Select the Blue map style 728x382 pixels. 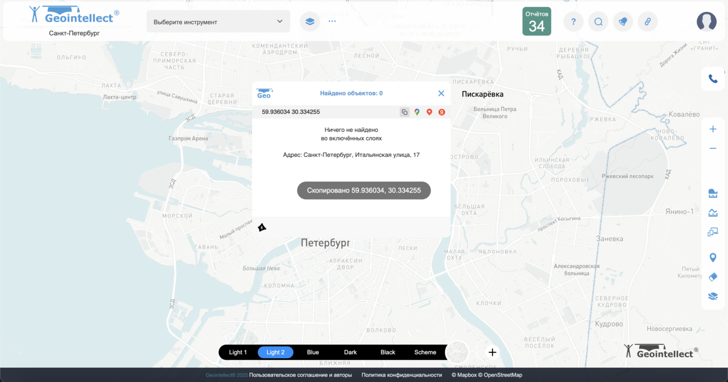[313, 352]
